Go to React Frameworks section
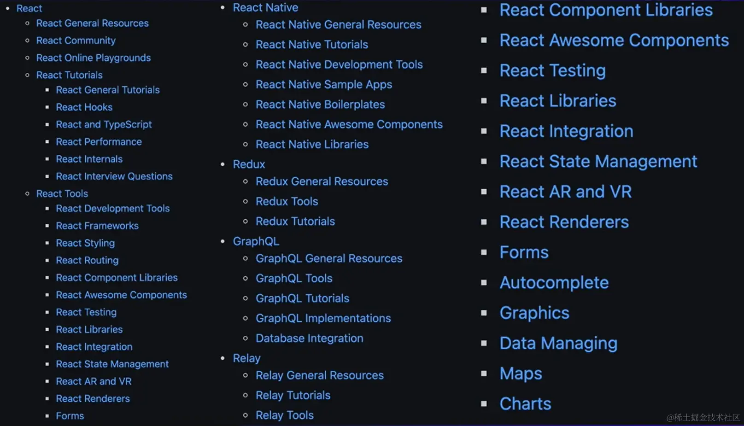The height and width of the screenshot is (426, 744). [x=97, y=226]
